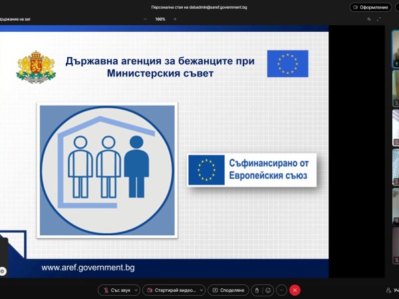The height and width of the screenshot is (299, 399).
Task: Start camera with Стартирай видео button
Action: 172,290
